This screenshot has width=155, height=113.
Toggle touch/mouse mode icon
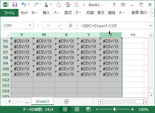click(x=46, y=5)
